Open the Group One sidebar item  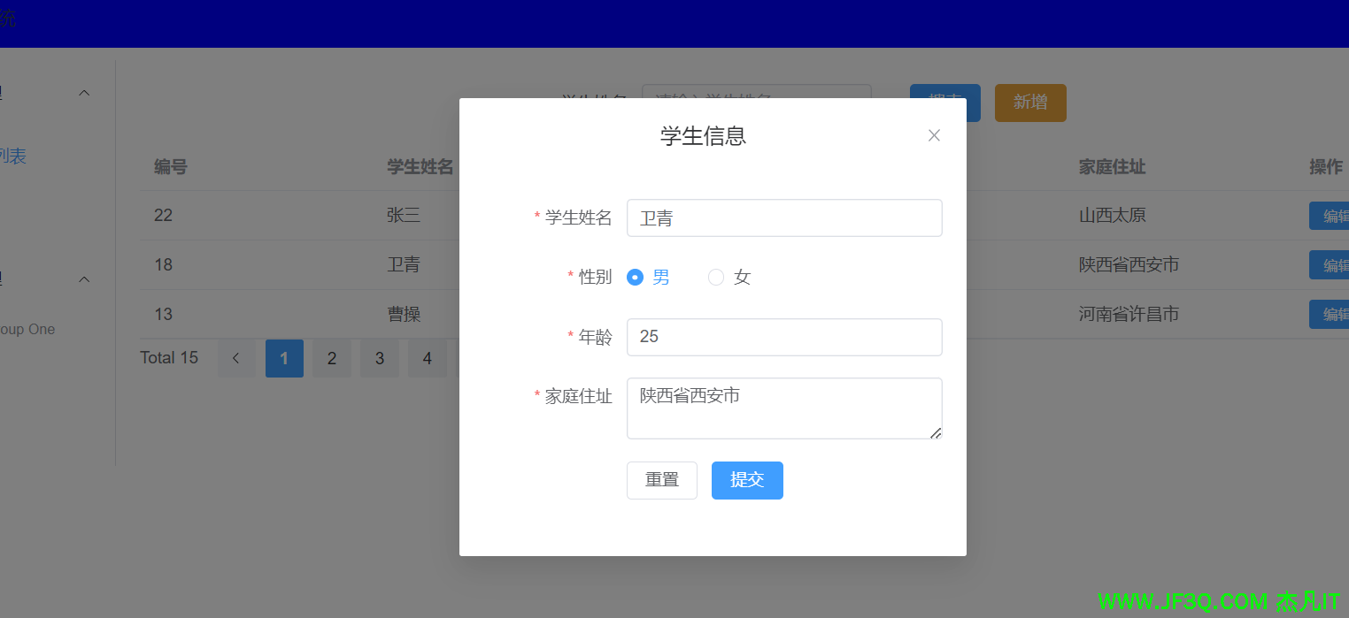coord(27,329)
